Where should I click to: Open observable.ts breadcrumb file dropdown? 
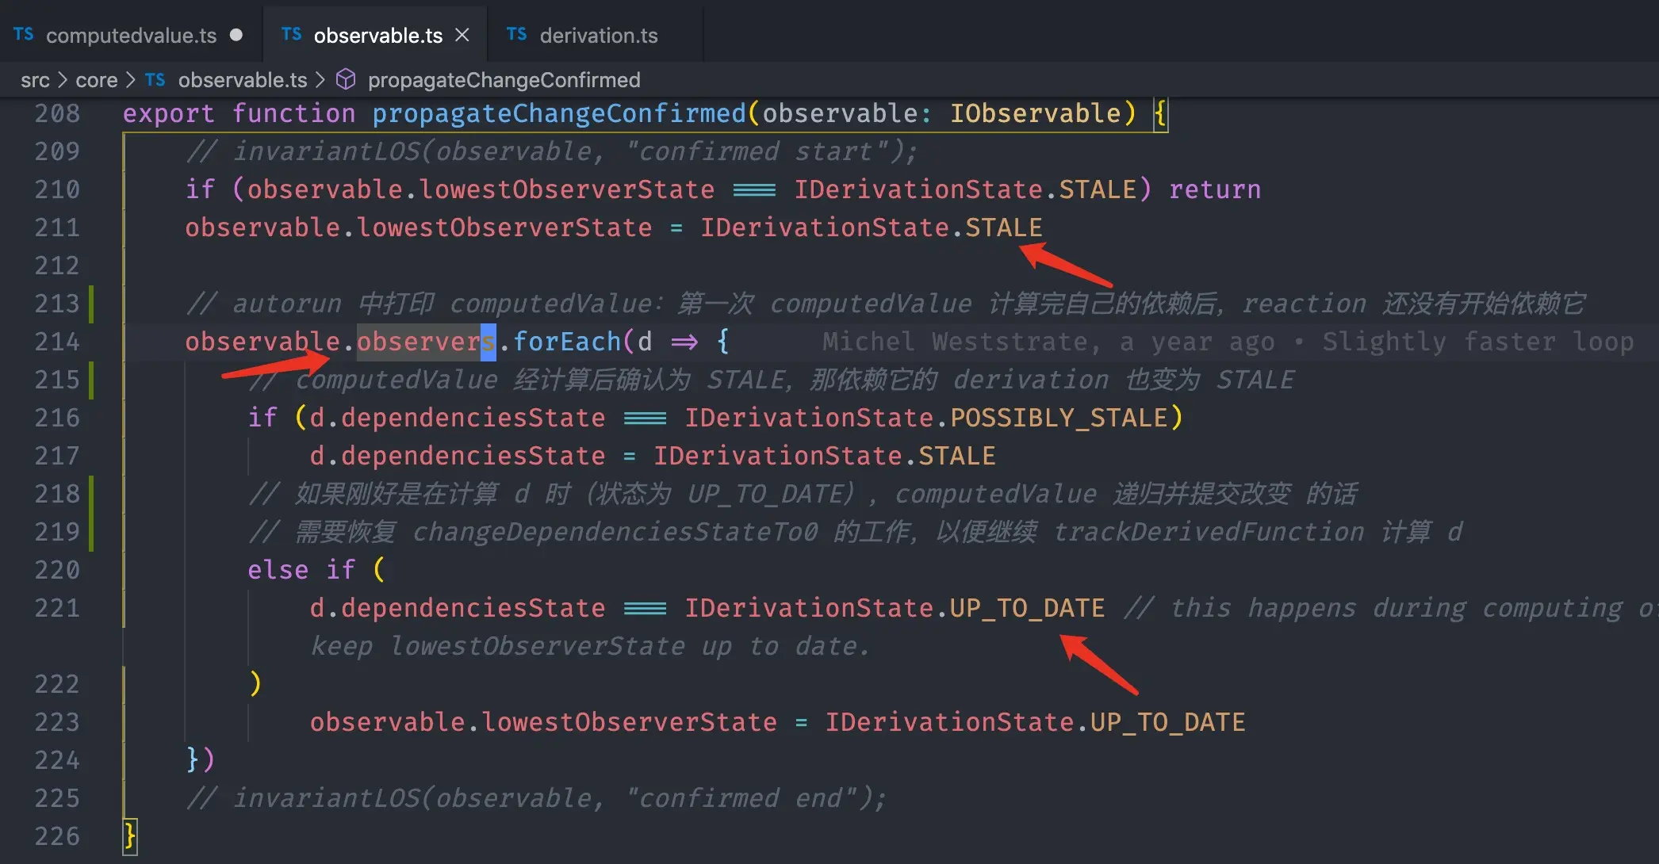(x=242, y=80)
